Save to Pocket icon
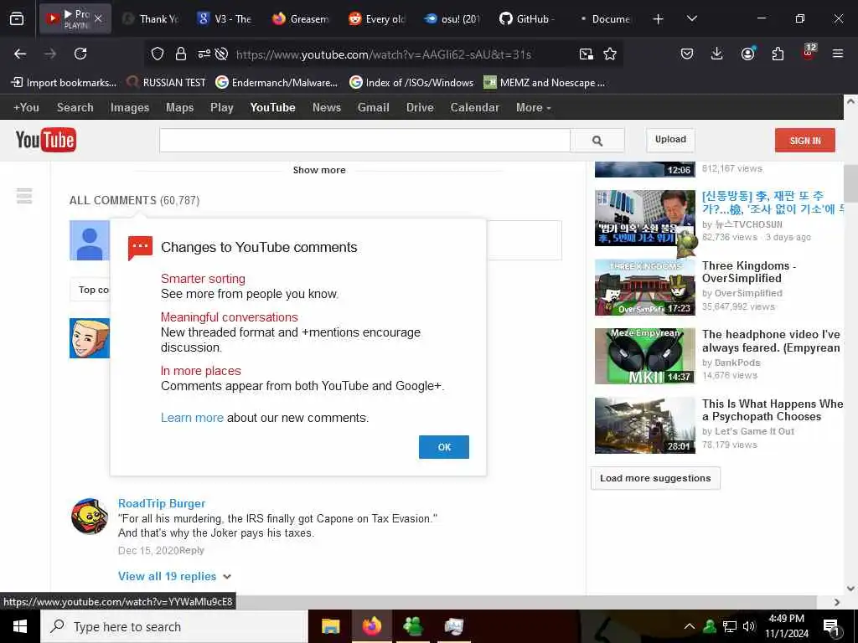Viewport: 858px width, 643px height. point(687,54)
